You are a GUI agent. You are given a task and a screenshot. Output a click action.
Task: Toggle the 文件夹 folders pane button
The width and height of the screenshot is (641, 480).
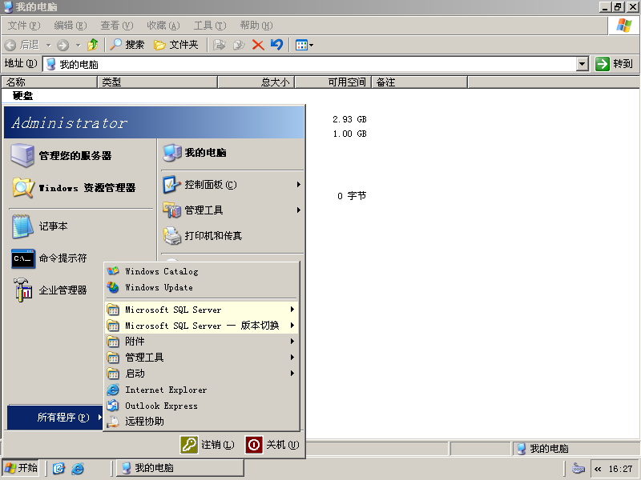(175, 45)
